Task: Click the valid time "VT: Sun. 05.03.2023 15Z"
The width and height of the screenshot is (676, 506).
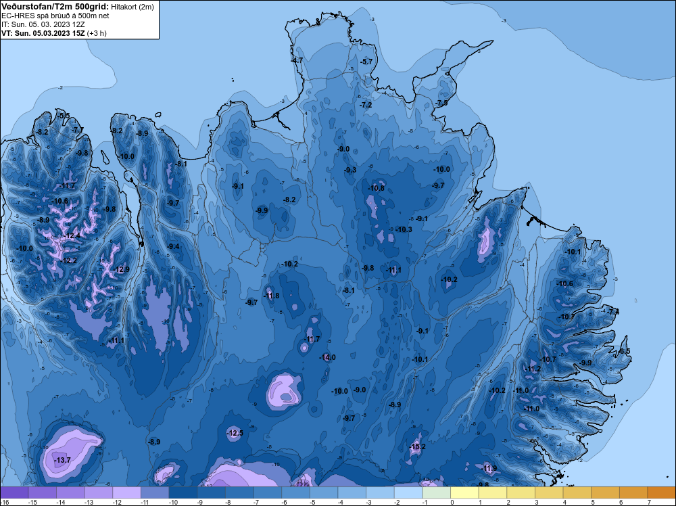Action: point(43,33)
